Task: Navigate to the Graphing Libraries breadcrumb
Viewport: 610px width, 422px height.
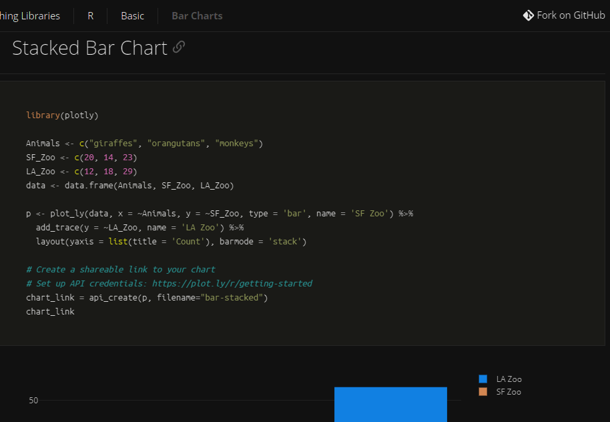Action: point(30,15)
